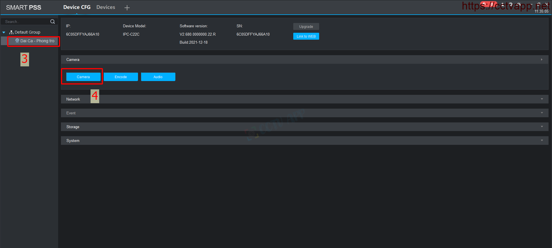The height and width of the screenshot is (248, 552).
Task: Click the Default Group network icon
Action: (x=11, y=32)
